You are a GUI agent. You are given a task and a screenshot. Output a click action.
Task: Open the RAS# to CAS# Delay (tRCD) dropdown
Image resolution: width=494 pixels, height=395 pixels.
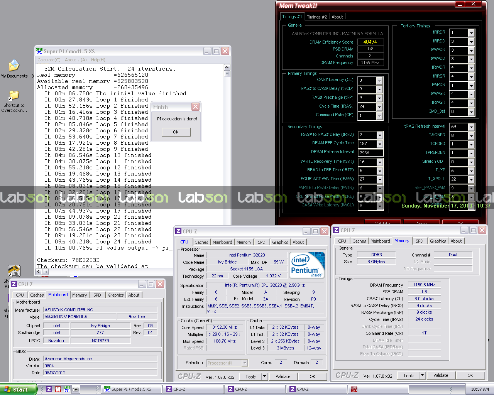pos(379,89)
